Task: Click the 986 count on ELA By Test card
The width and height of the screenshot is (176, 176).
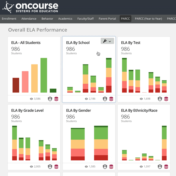Action: click(125, 49)
